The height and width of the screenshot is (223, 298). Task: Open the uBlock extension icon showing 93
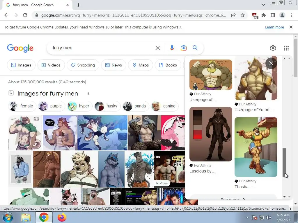click(255, 16)
